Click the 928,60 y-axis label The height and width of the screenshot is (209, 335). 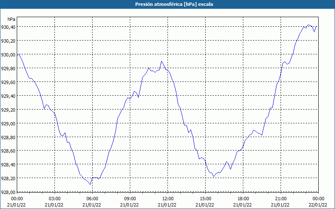tap(8, 151)
